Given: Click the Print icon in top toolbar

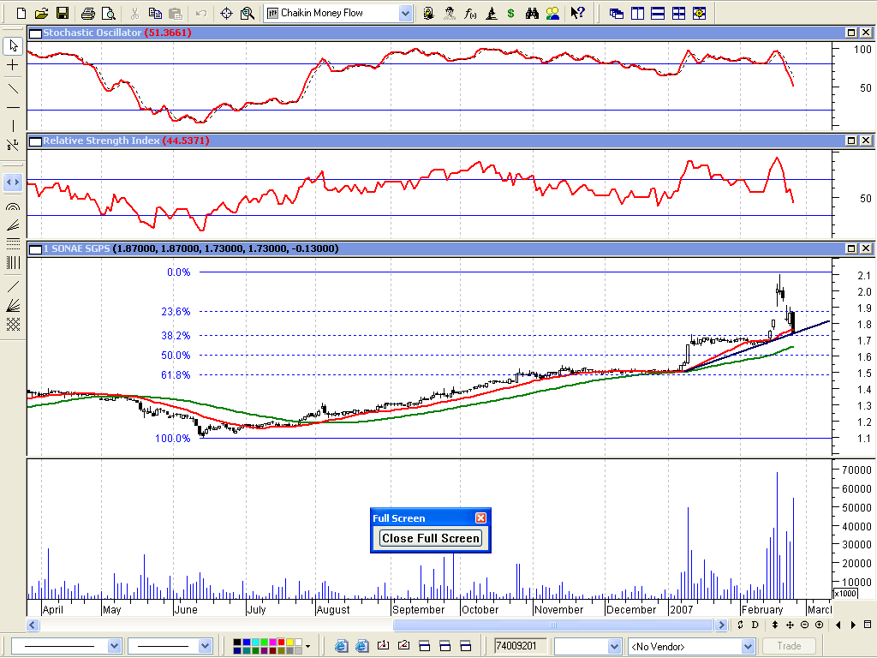Looking at the screenshot, I should point(87,13).
